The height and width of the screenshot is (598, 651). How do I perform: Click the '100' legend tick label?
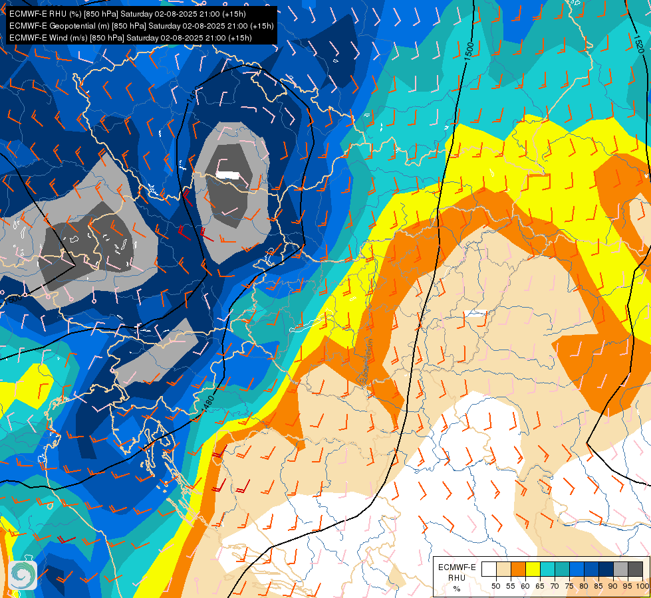tap(642, 586)
